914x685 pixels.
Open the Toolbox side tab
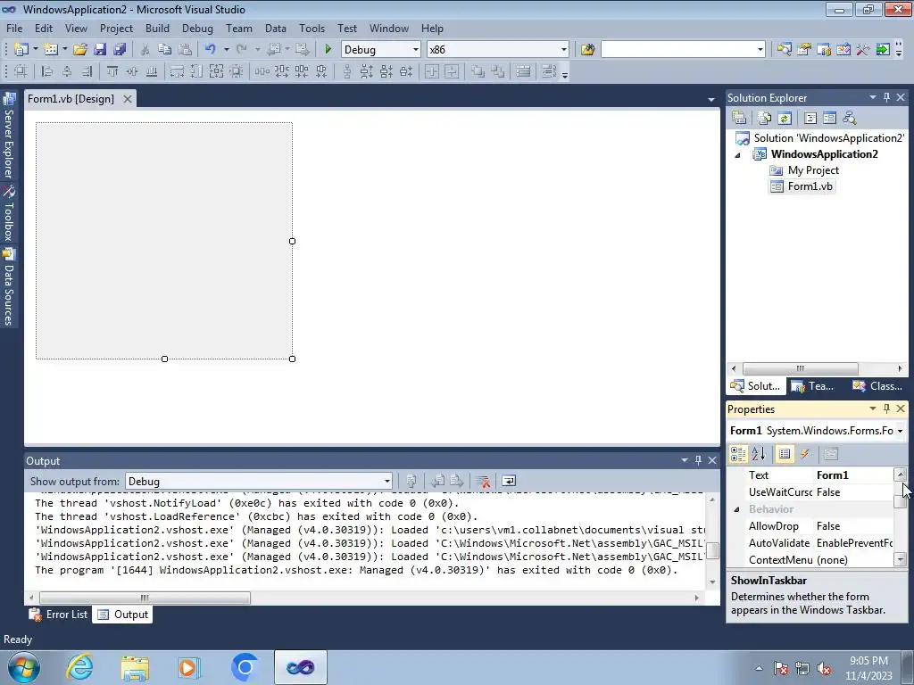coord(9,214)
